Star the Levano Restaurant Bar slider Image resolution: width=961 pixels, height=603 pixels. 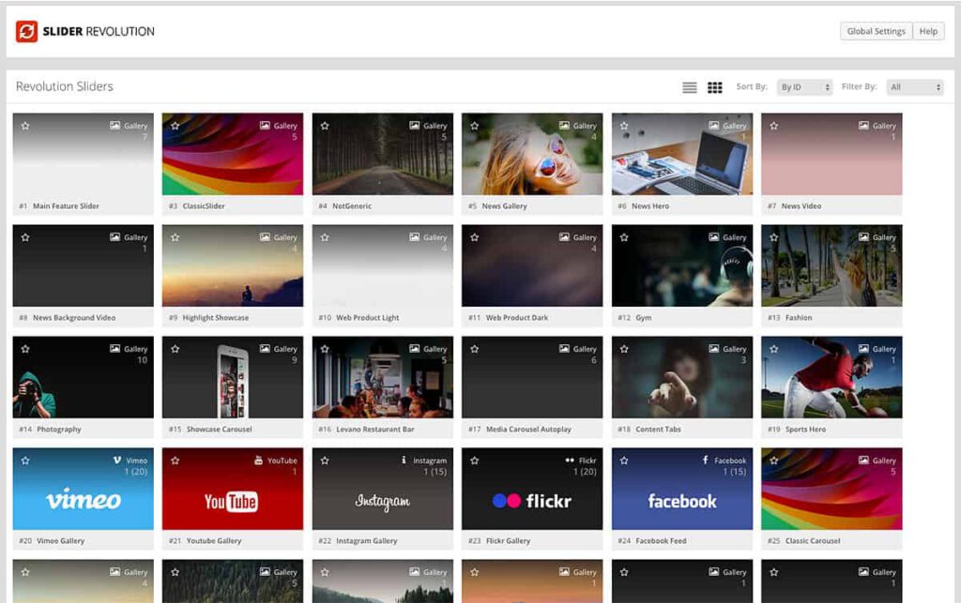(x=325, y=348)
